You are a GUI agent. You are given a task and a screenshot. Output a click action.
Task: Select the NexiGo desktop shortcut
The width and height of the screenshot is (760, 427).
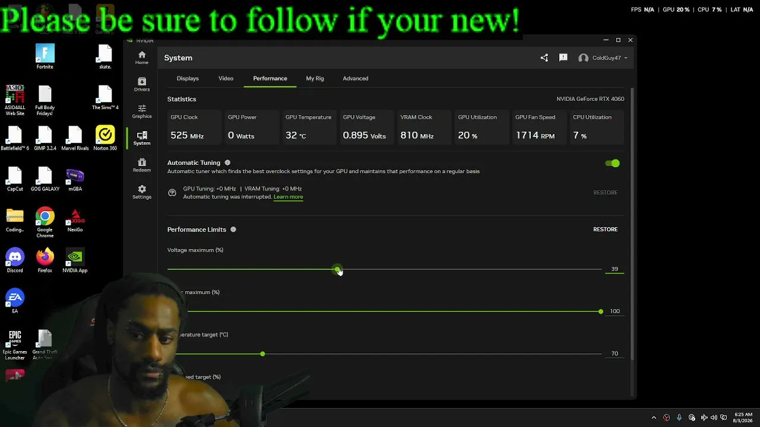coord(75,220)
